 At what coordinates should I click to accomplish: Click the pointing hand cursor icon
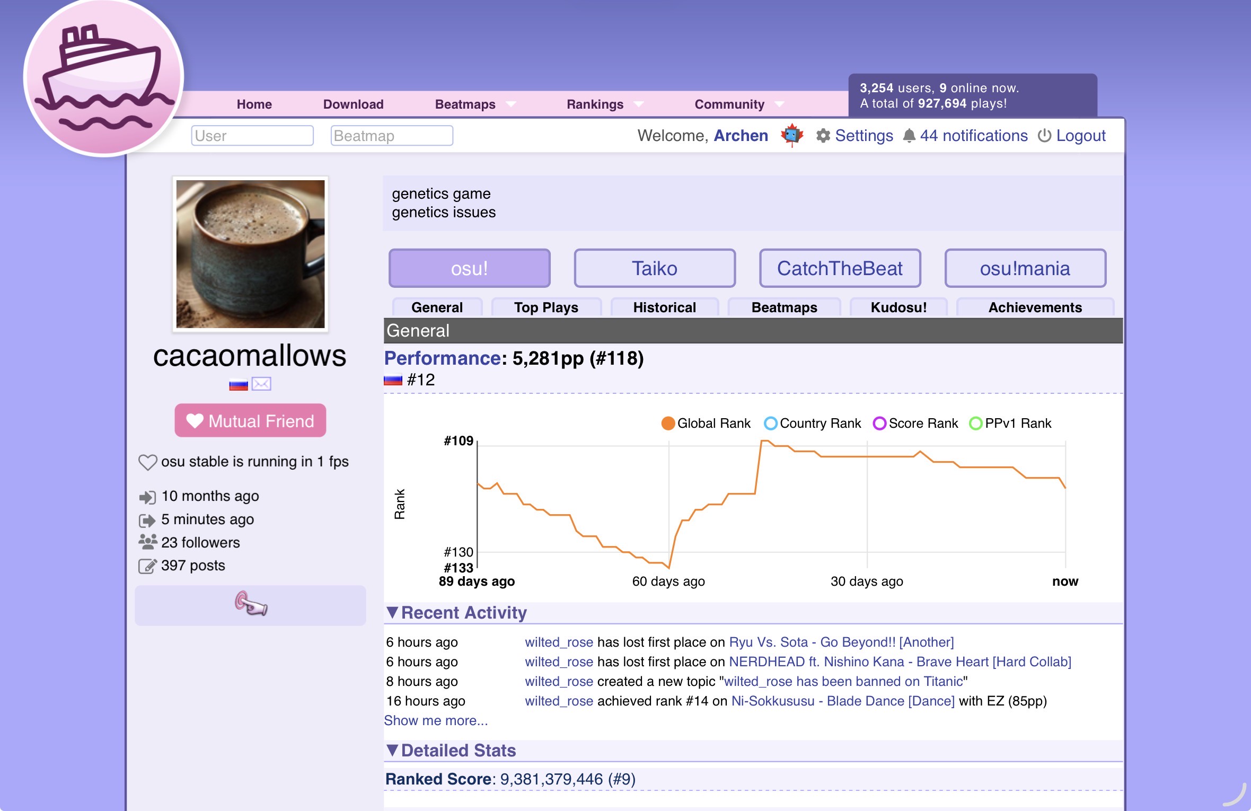tap(251, 604)
